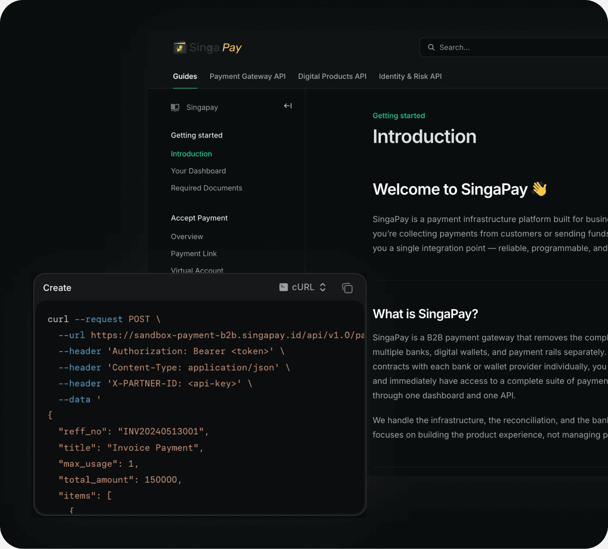Open the Overview sidebar link

click(187, 237)
